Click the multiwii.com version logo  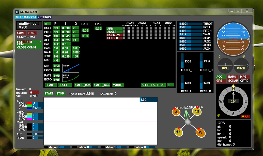coord(29,25)
